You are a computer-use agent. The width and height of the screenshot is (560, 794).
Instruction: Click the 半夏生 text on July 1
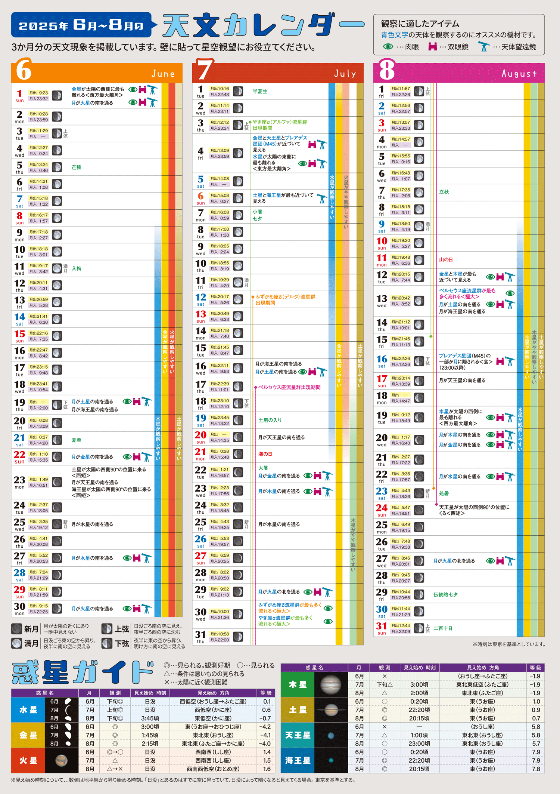[x=260, y=91]
